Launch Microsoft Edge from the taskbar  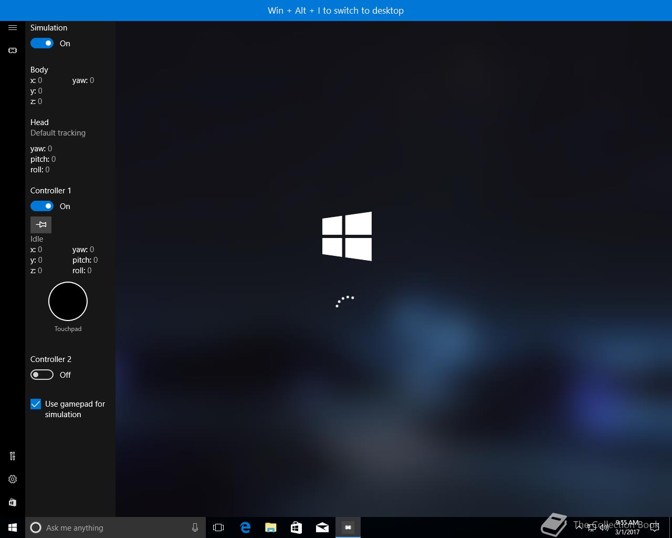(x=245, y=527)
